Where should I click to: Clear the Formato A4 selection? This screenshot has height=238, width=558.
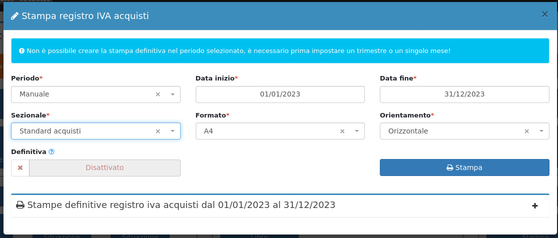342,131
